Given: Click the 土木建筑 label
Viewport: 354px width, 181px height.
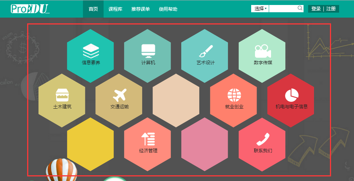Looking at the screenshot, I should 62,107.
